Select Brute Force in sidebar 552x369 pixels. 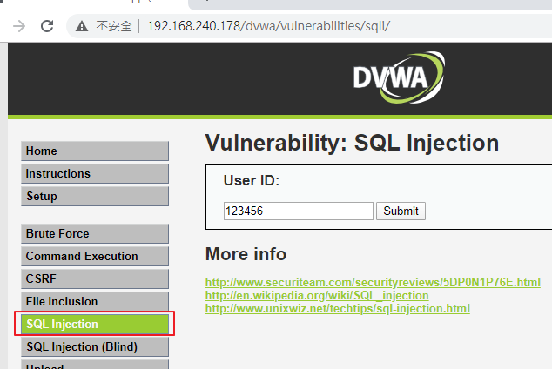tap(95, 233)
